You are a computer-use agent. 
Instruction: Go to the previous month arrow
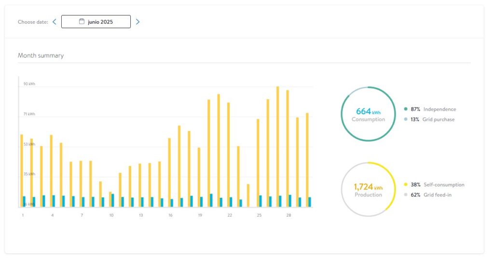[55, 22]
